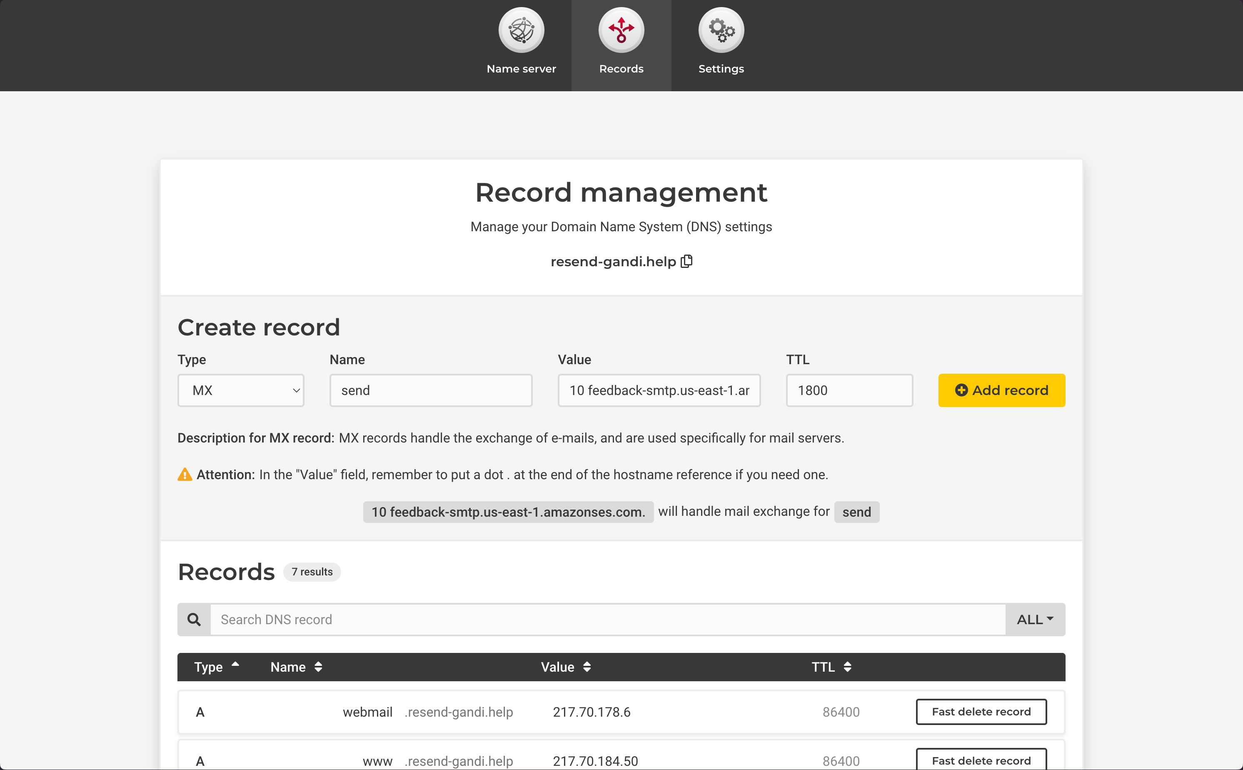Click the Attention warning triangle icon
The image size is (1243, 770).
[x=185, y=475]
